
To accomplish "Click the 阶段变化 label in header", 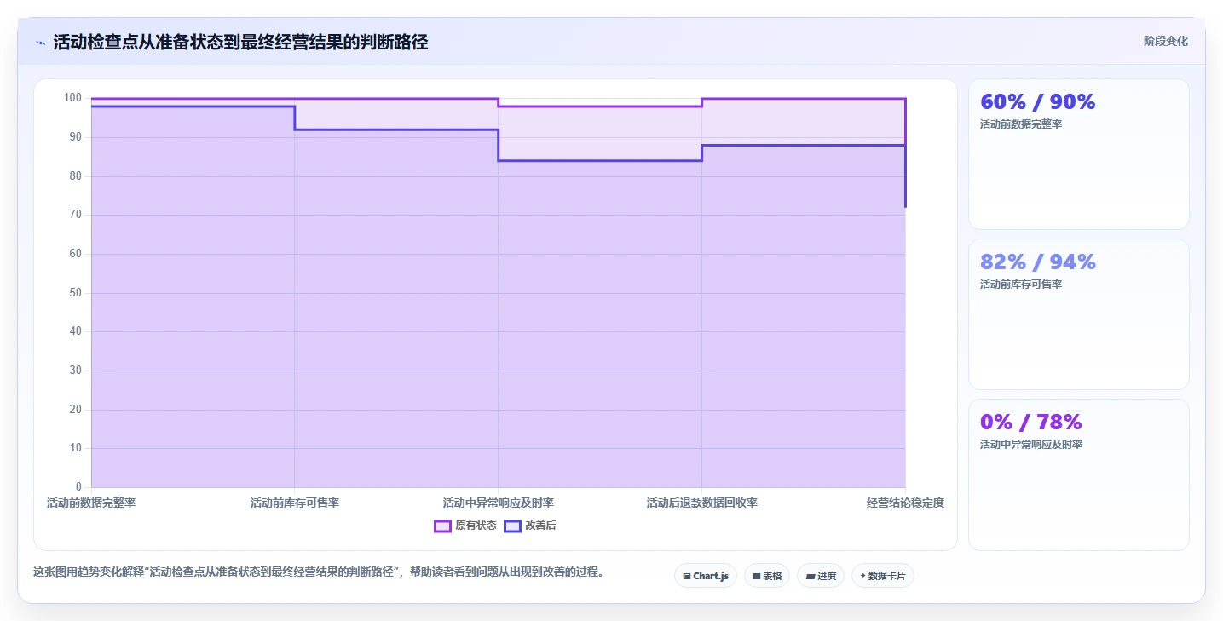I will tap(1165, 41).
